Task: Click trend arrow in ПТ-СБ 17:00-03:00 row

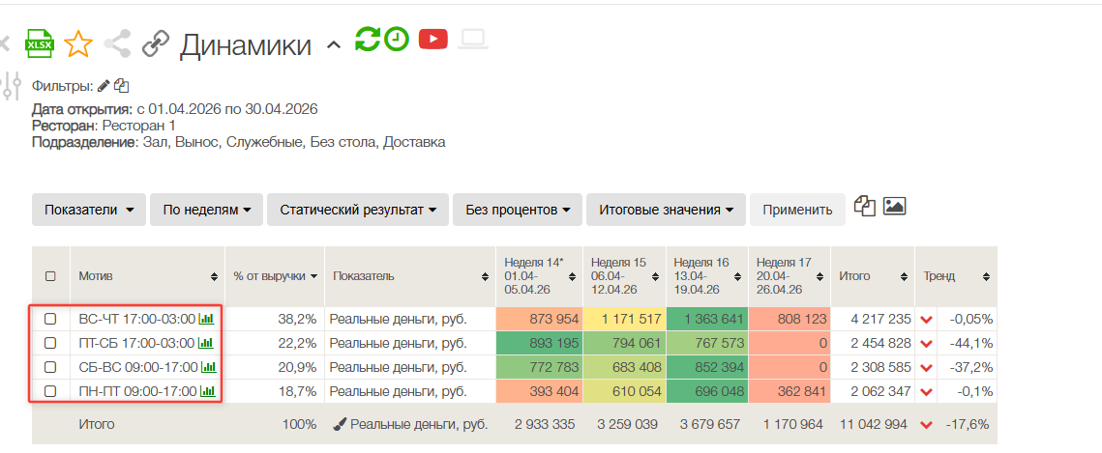Action: (x=926, y=344)
